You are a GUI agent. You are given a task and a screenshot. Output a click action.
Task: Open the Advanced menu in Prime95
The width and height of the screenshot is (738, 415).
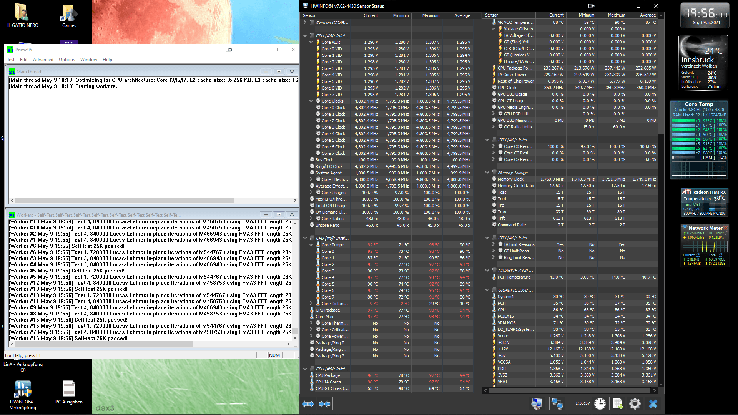[43, 60]
